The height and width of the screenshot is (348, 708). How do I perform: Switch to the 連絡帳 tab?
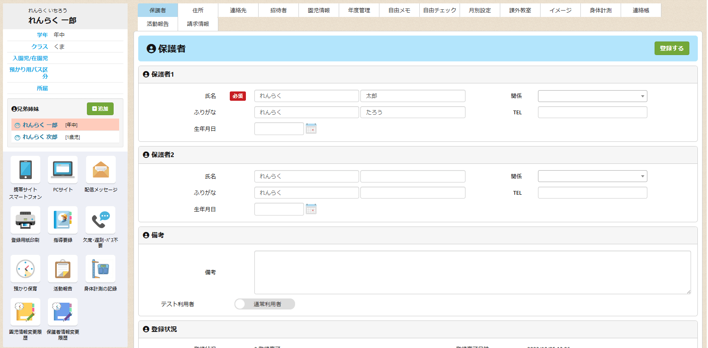pos(641,10)
